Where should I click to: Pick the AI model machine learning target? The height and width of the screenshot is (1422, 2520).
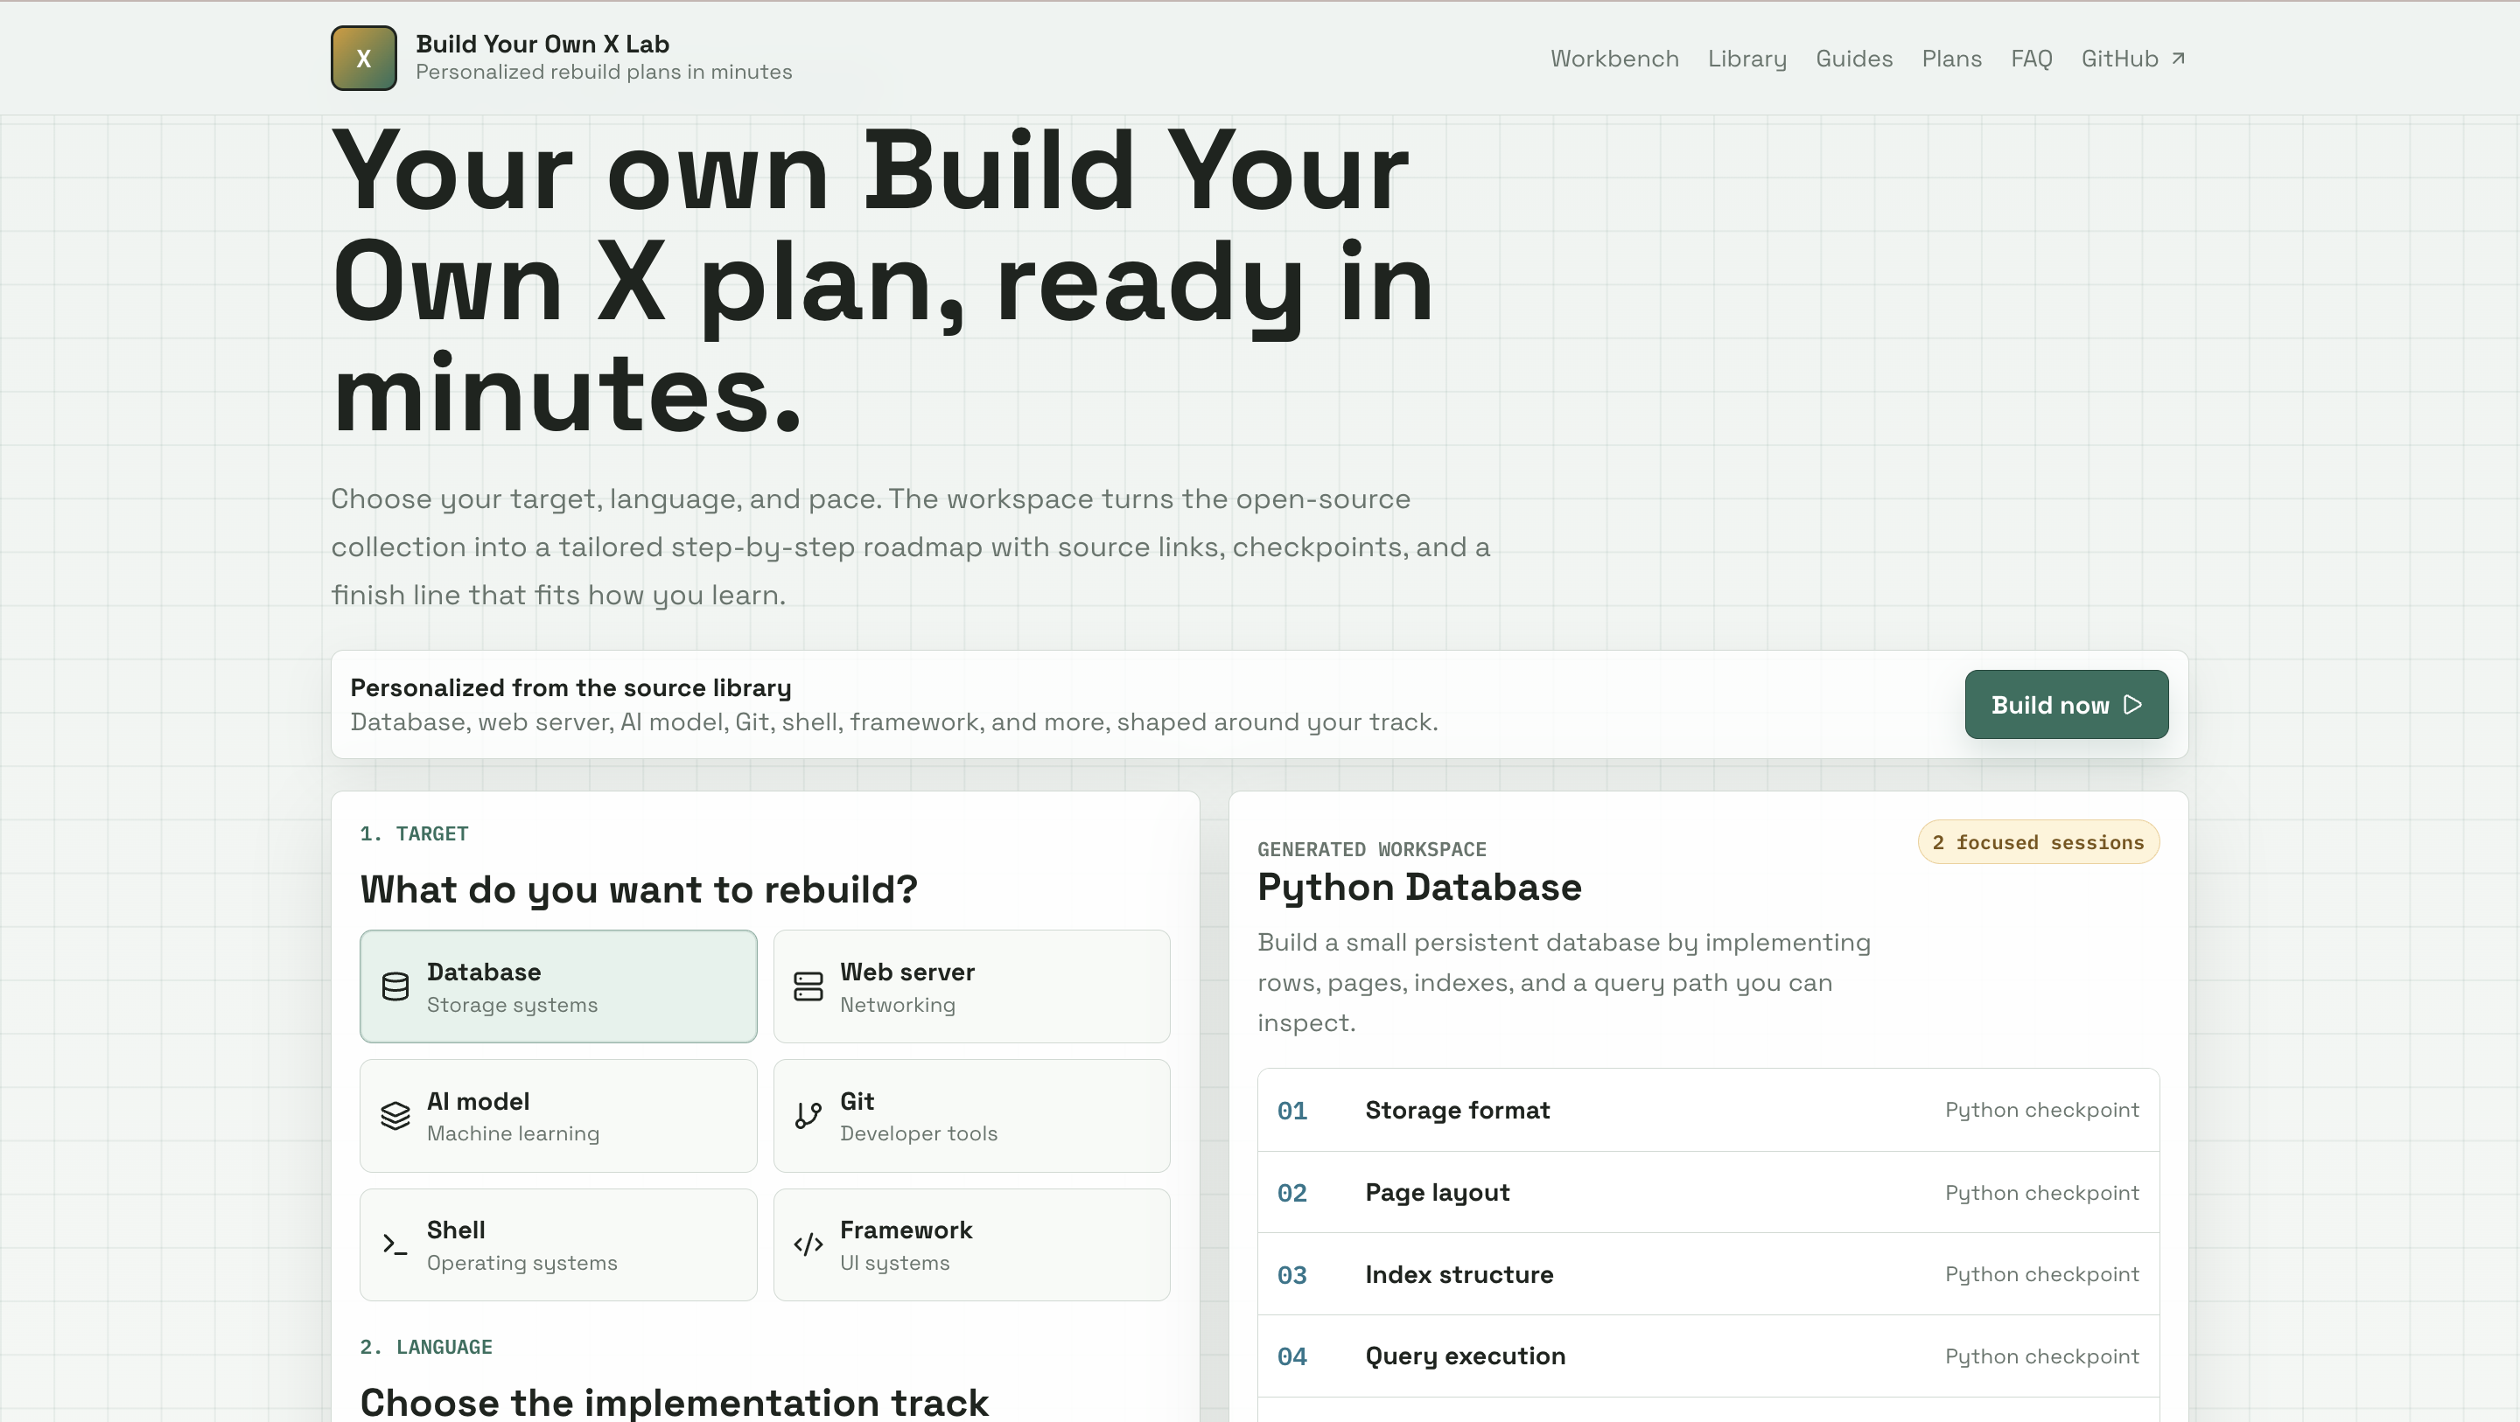(x=557, y=1116)
